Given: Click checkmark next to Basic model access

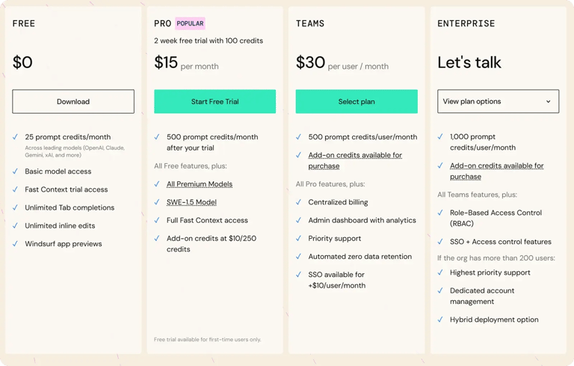Looking at the screenshot, I should [x=16, y=171].
